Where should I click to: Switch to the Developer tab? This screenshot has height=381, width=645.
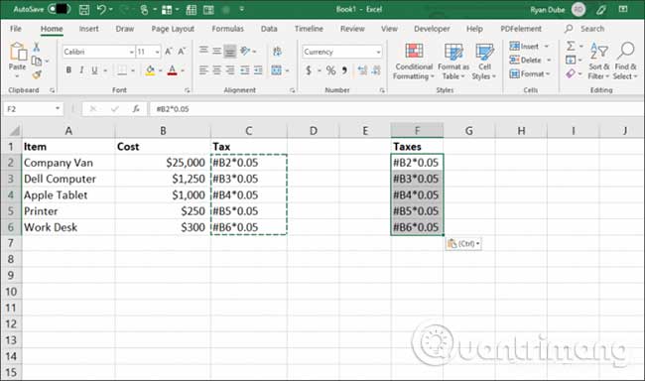[x=432, y=29]
